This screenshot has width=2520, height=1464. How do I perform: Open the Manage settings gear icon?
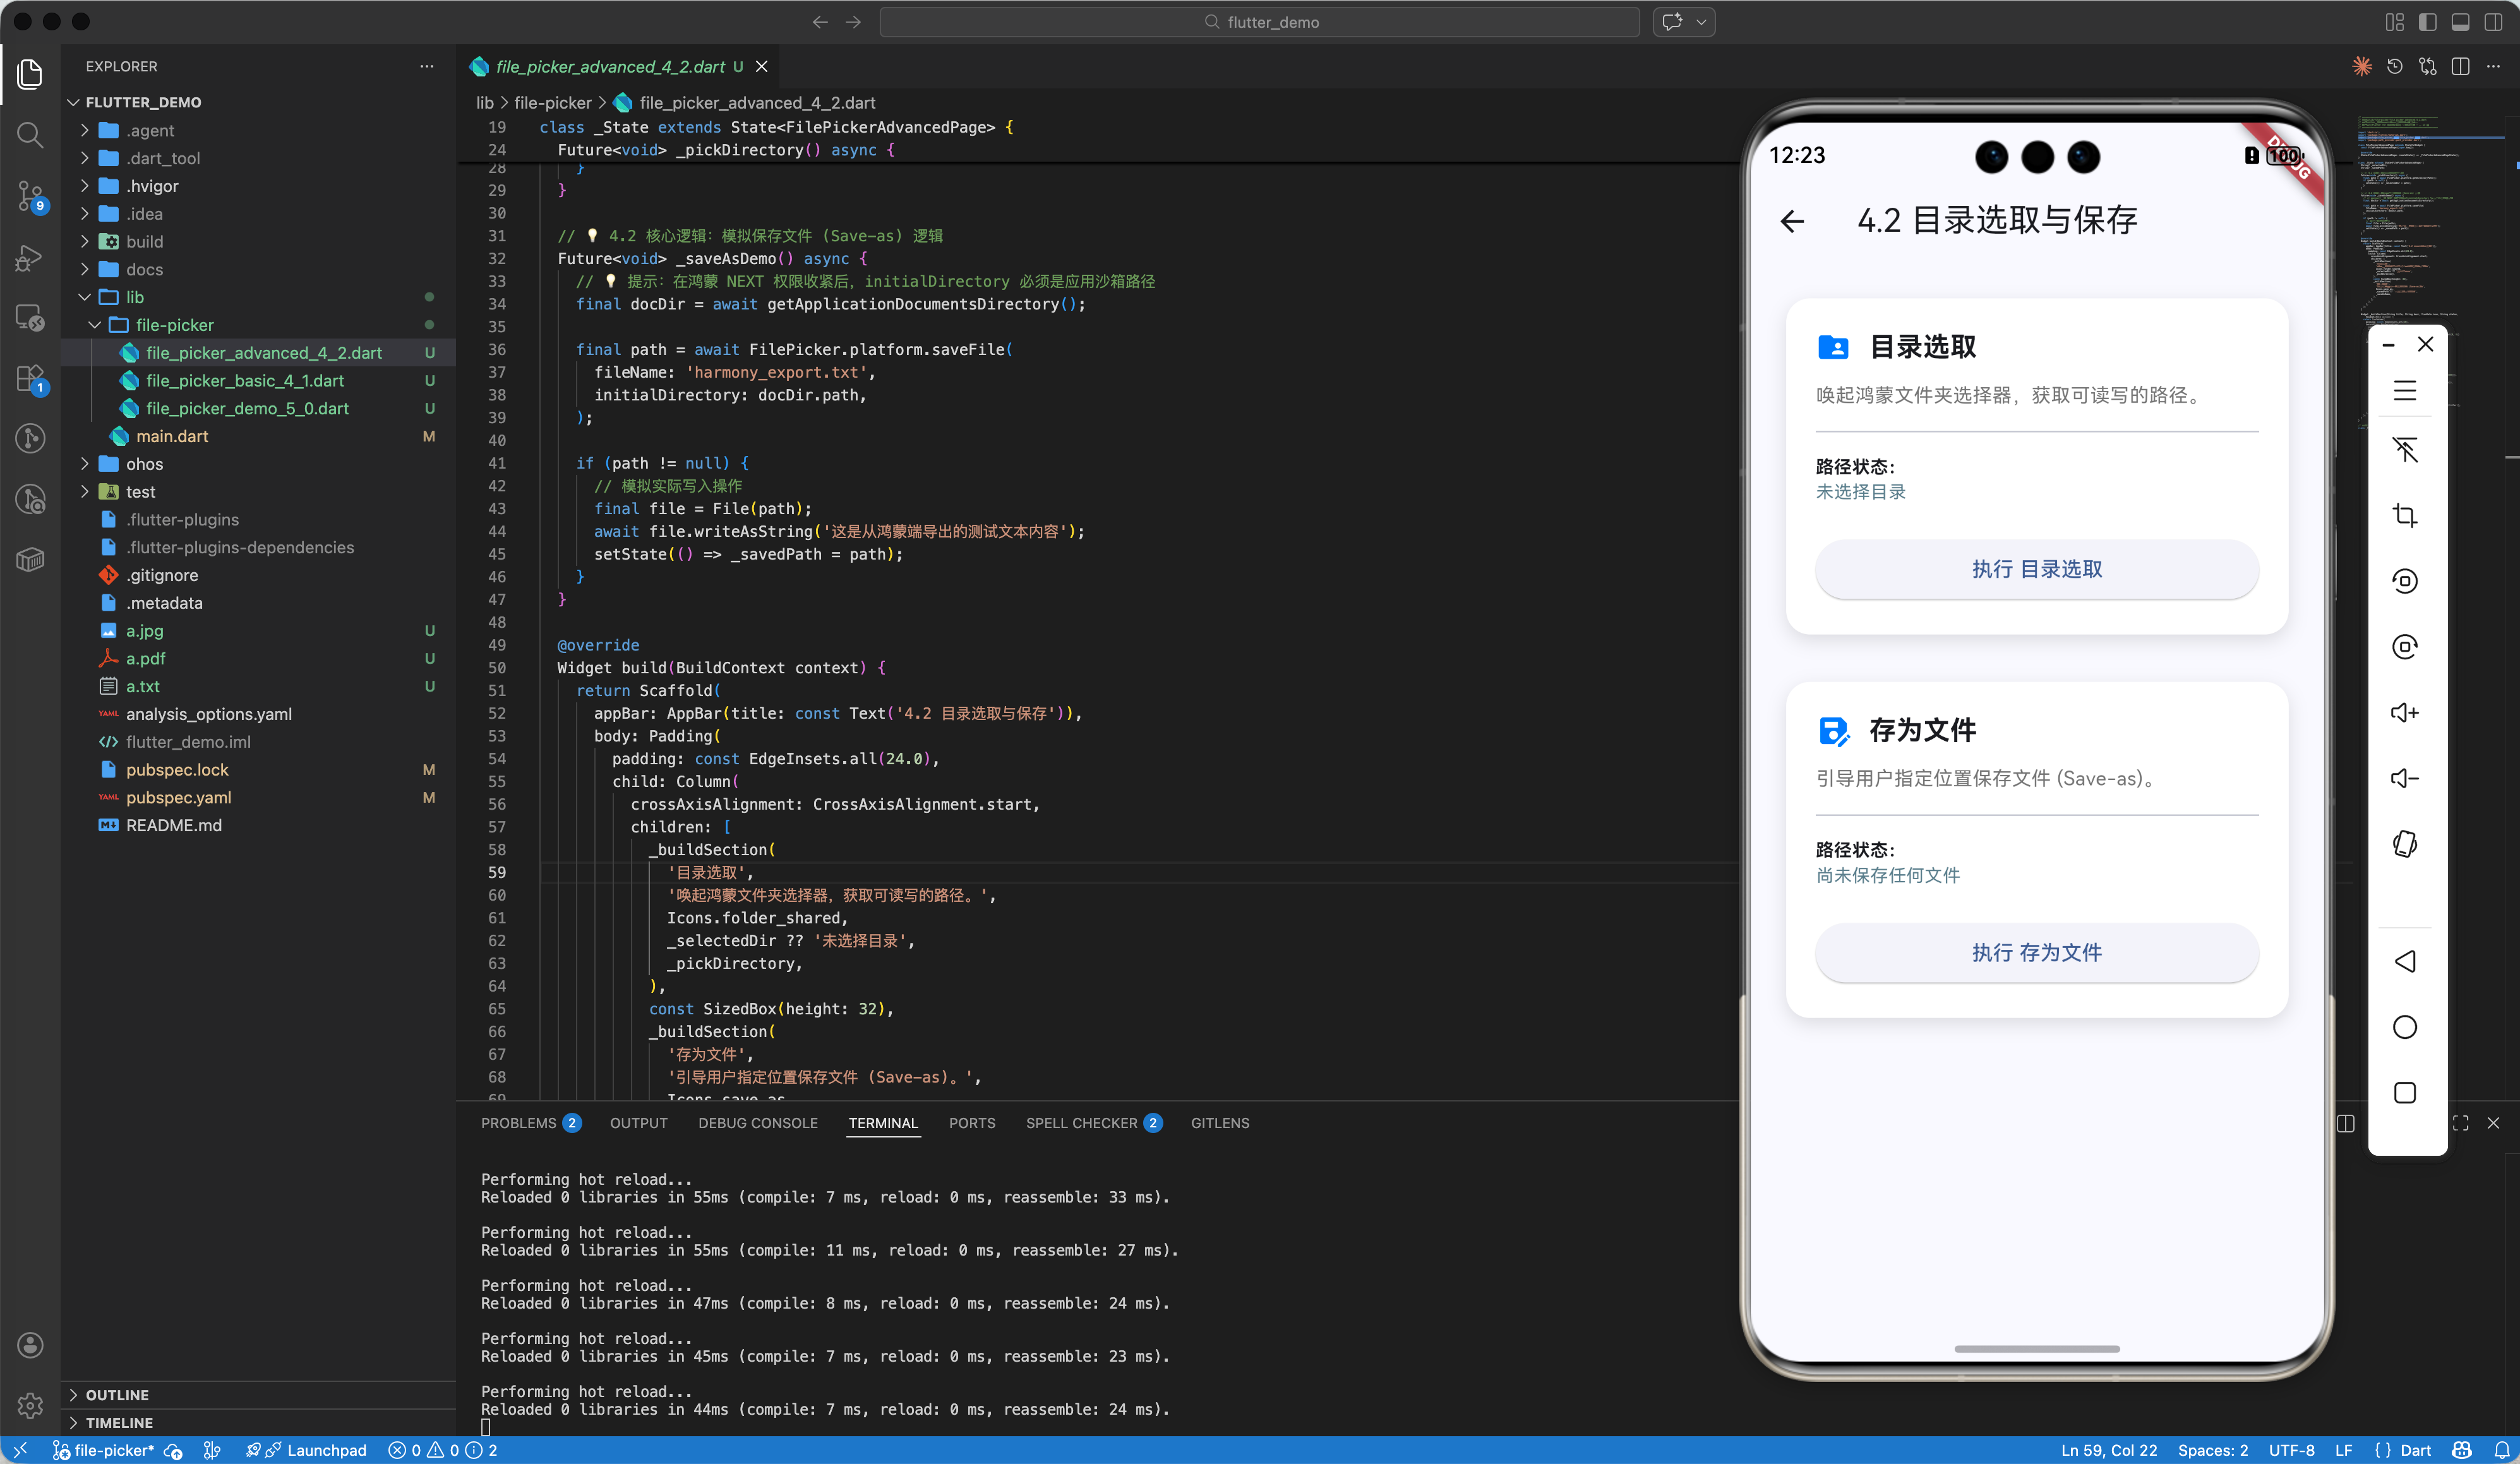click(x=30, y=1405)
